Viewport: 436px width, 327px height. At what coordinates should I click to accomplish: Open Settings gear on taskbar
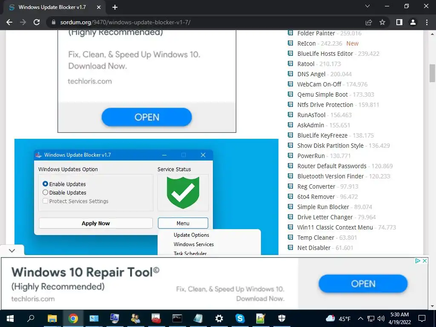tap(219, 318)
